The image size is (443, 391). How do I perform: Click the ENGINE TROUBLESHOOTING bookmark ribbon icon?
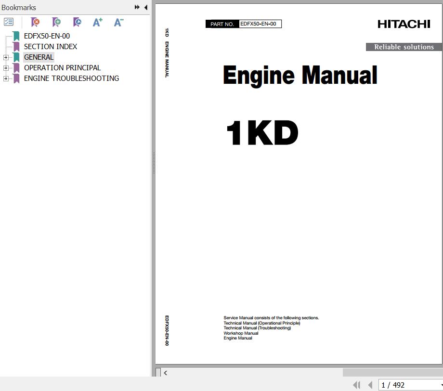coord(16,78)
